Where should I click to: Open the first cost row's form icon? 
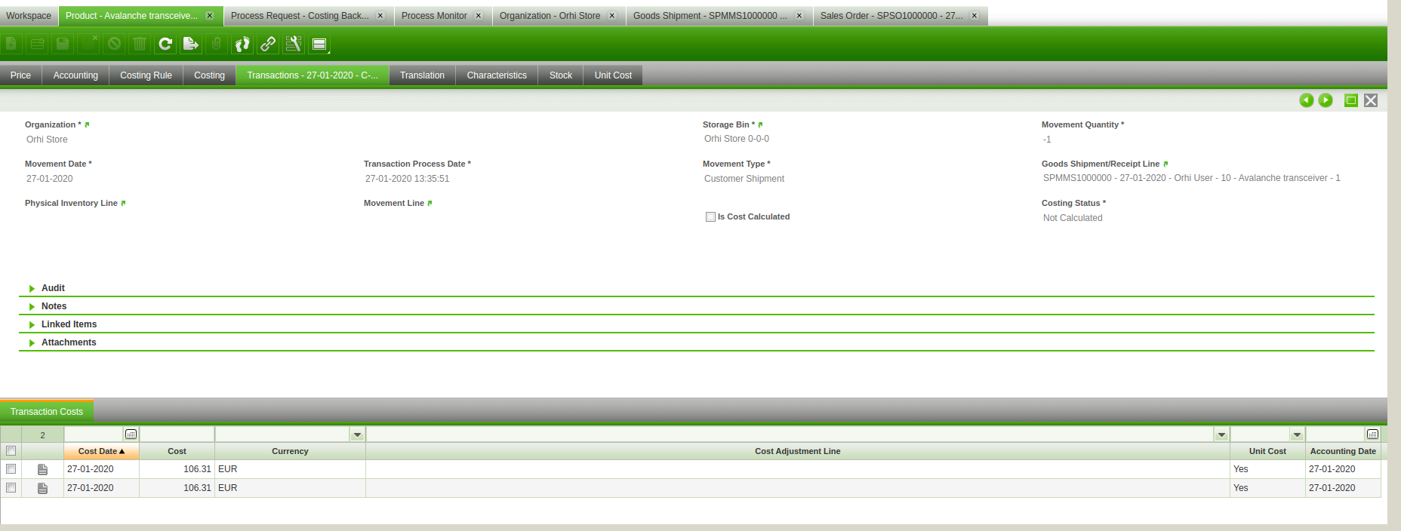pyautogui.click(x=43, y=469)
